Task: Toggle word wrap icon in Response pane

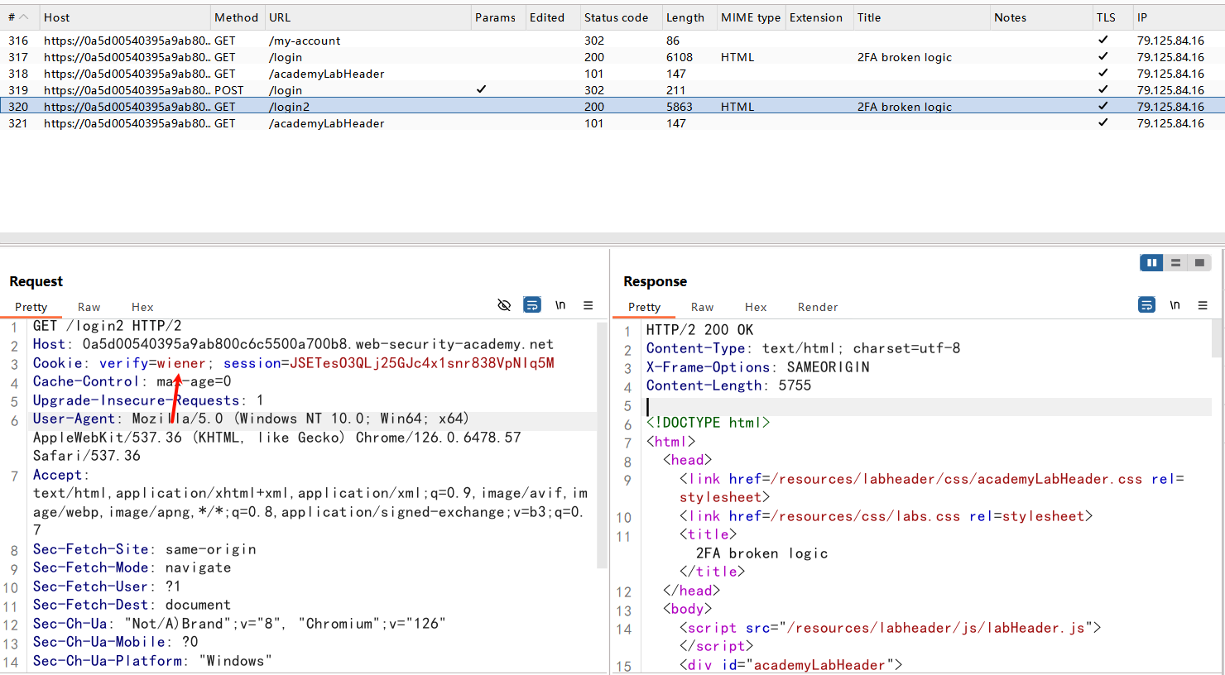Action: [x=1146, y=305]
